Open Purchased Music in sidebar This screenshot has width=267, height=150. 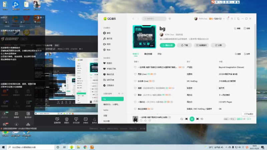pos(109,85)
